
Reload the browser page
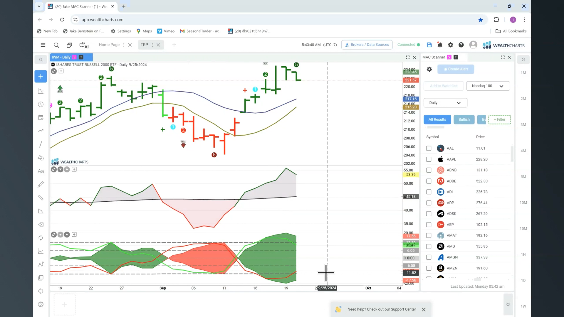coord(62,20)
